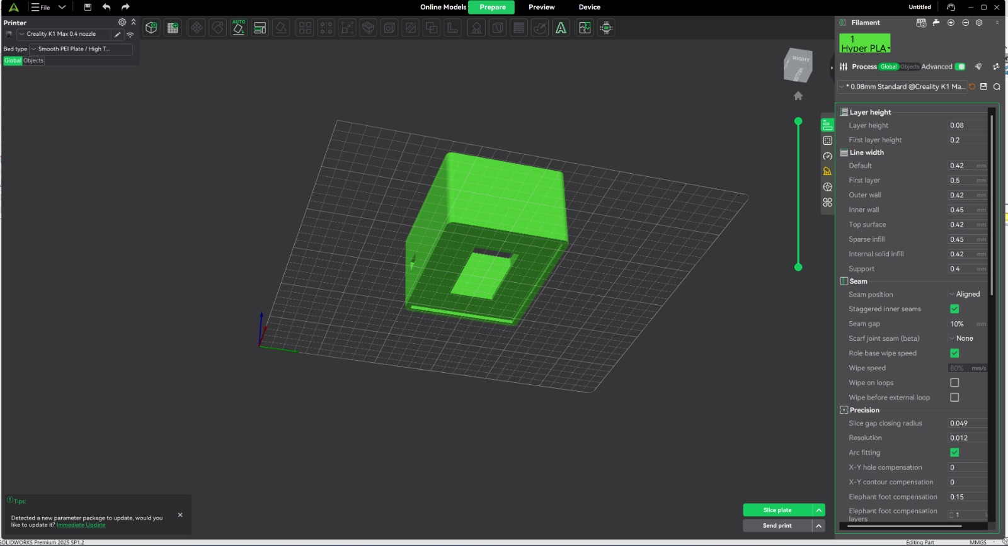The image size is (1008, 546).
Task: Click the Save project floppy disk icon
Action: coord(88,7)
